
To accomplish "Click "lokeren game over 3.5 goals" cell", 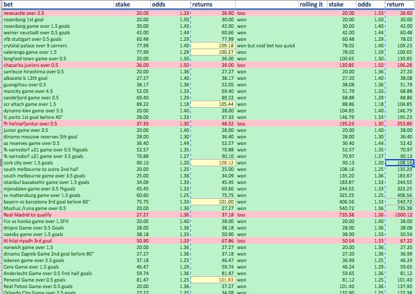I will point(58,260).
